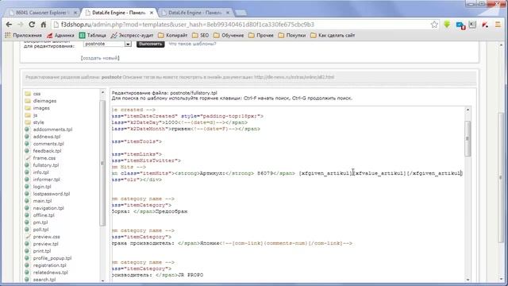The width and height of the screenshot is (508, 286).
Task: Open the images folder
Action: click(x=41, y=108)
